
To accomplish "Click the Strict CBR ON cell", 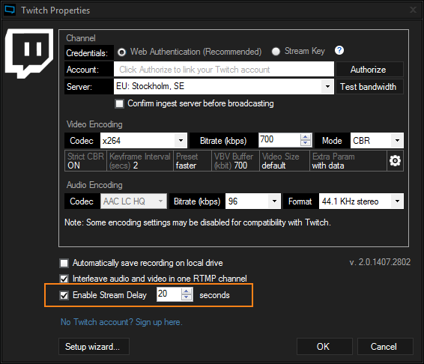I will (x=85, y=161).
